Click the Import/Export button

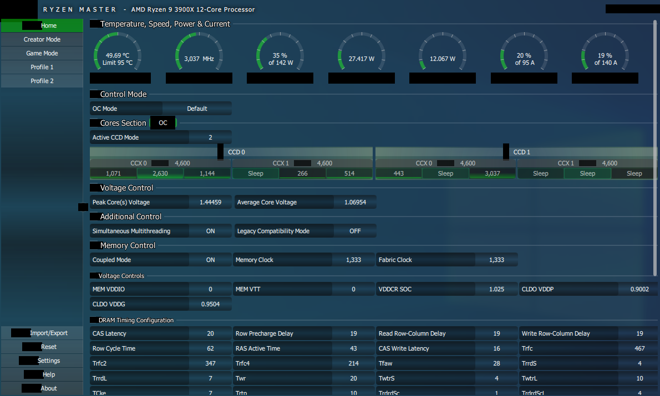[x=48, y=333]
